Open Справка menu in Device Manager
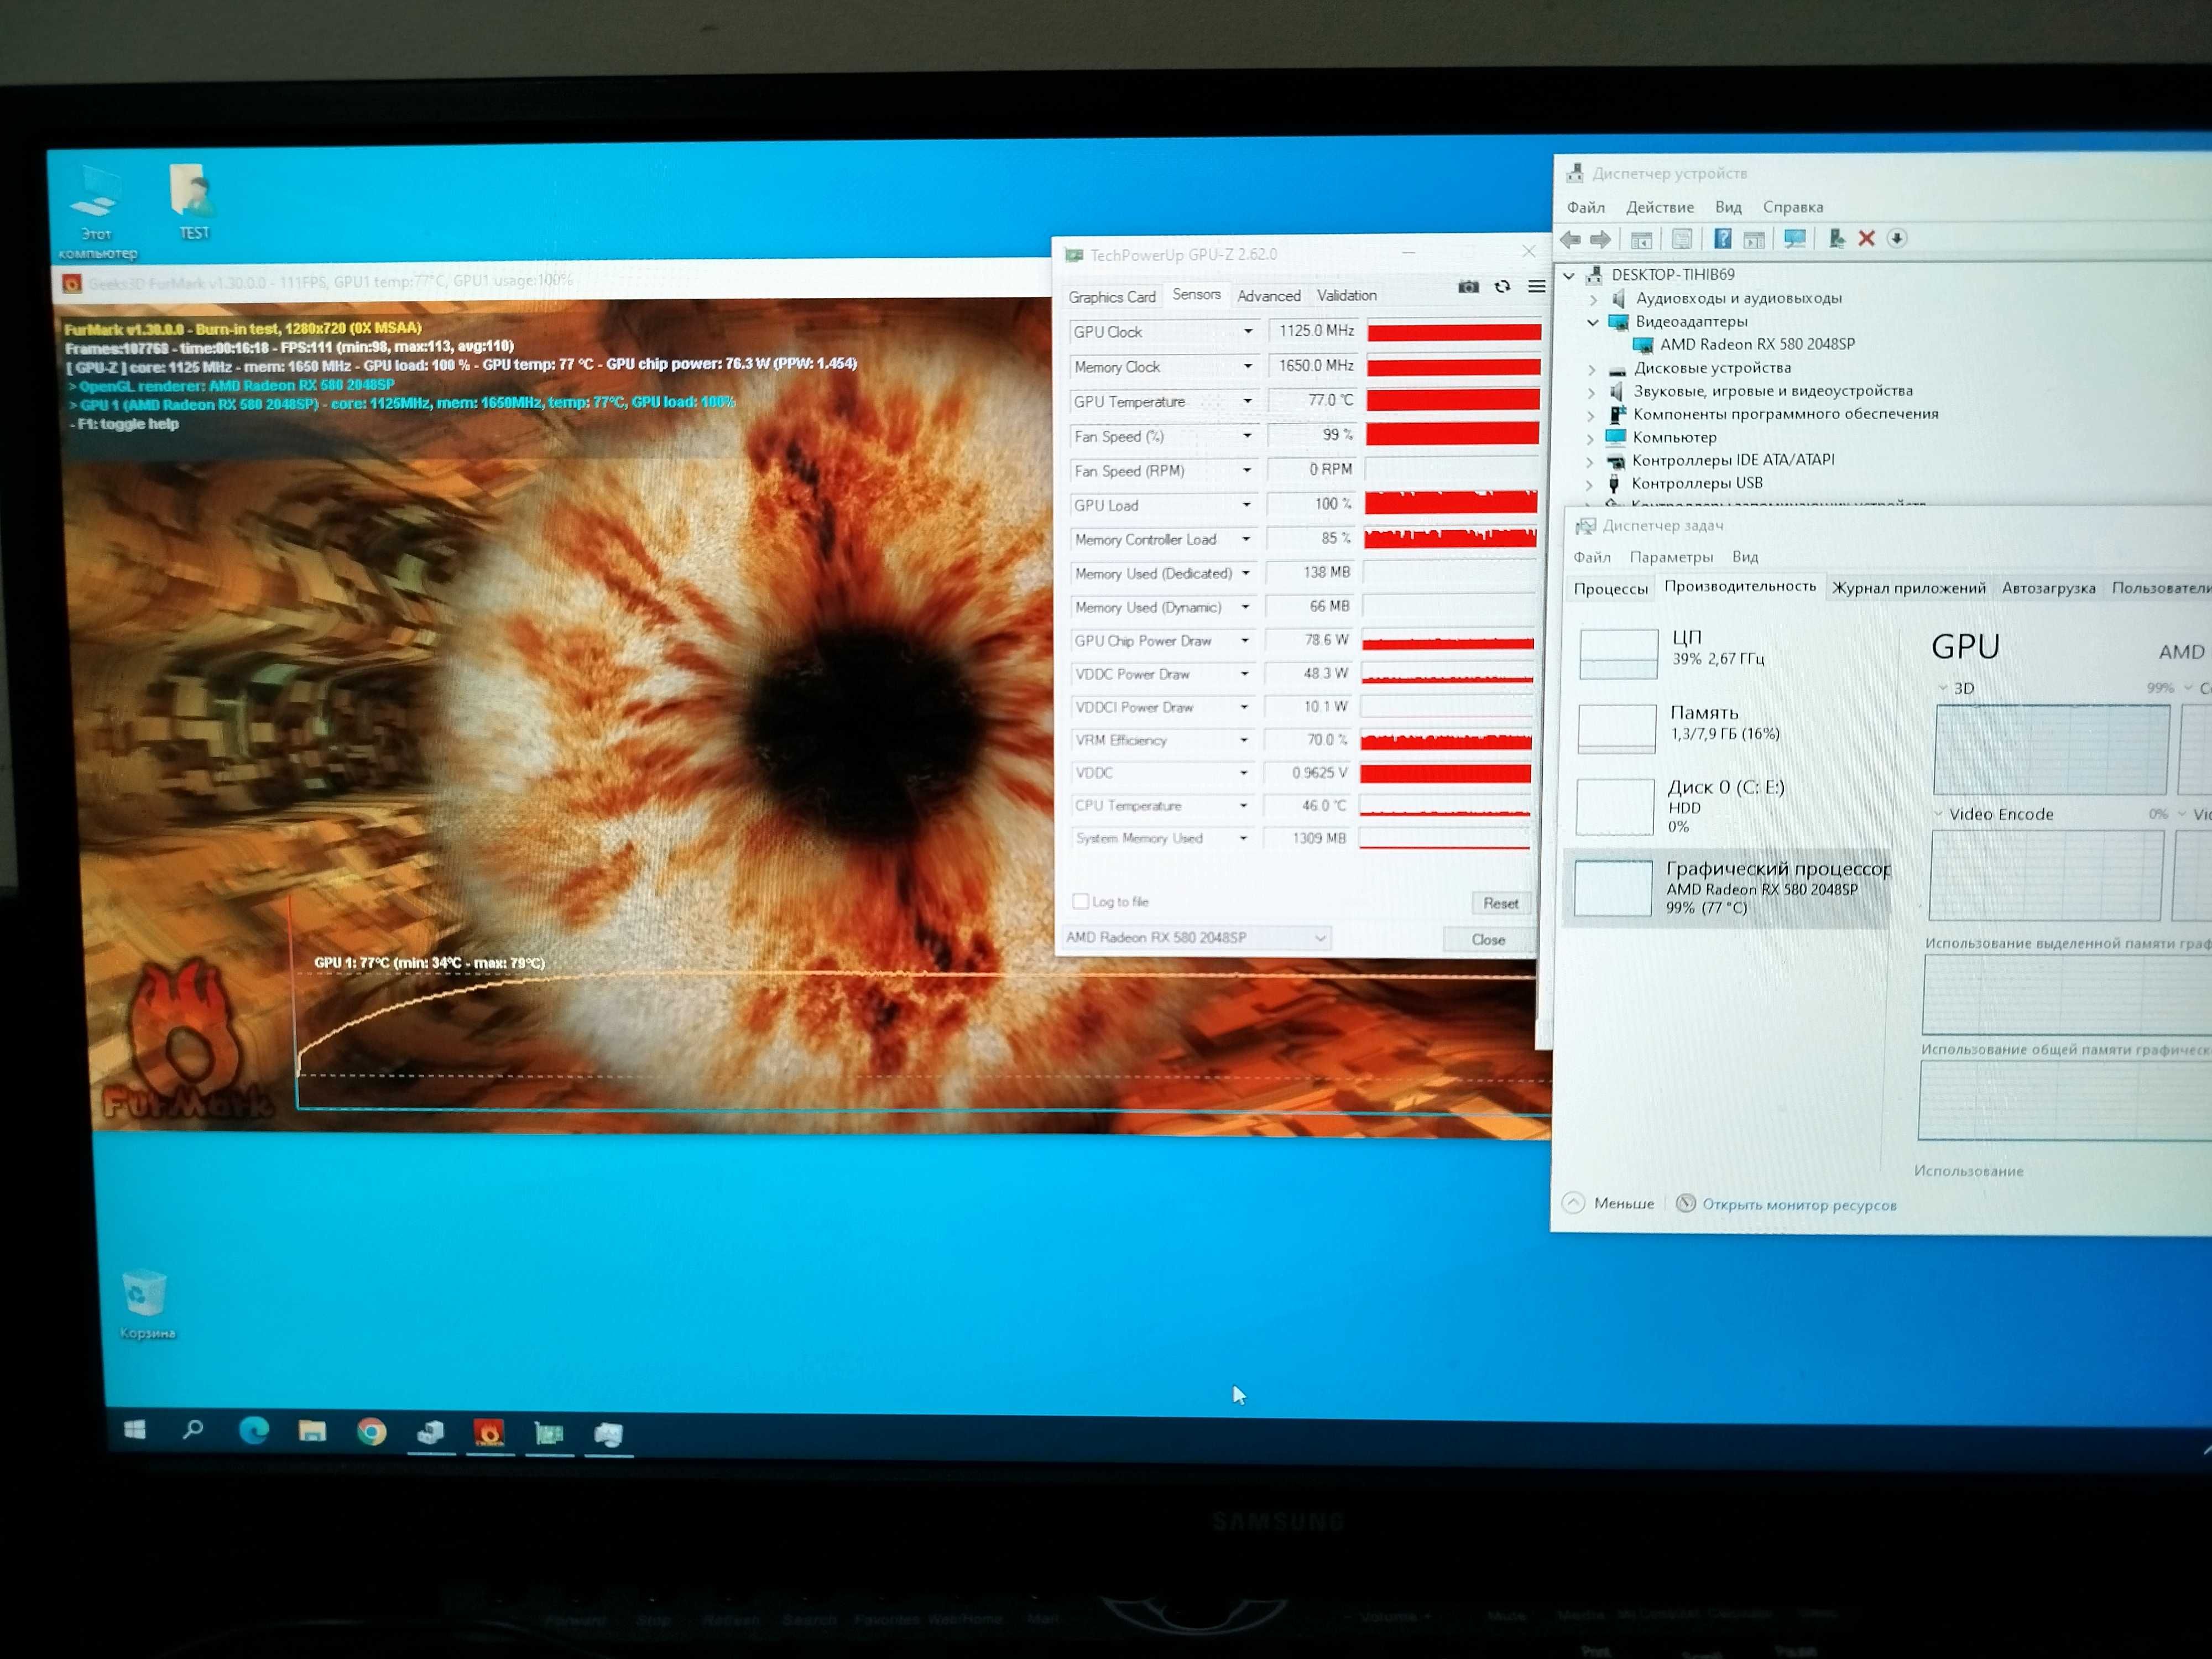The image size is (2212, 1659). 1792,207
